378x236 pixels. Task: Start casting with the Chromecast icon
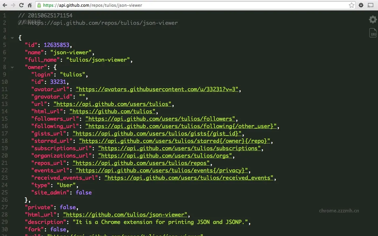coord(371,5)
